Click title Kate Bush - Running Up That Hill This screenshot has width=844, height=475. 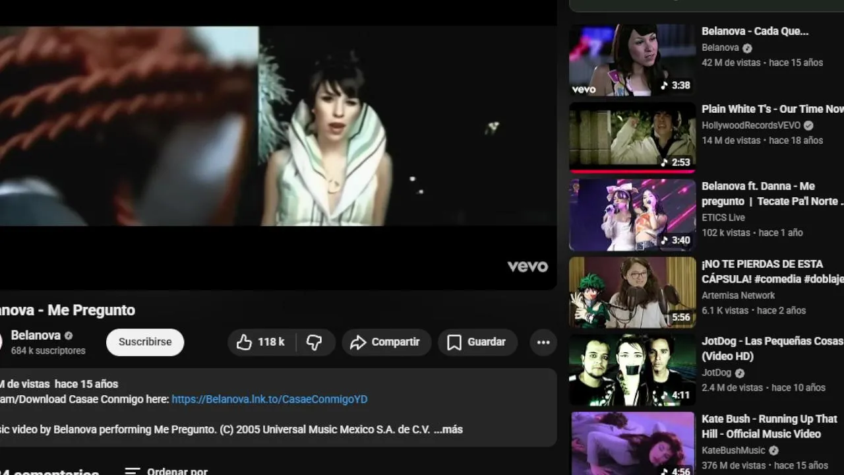point(769,426)
